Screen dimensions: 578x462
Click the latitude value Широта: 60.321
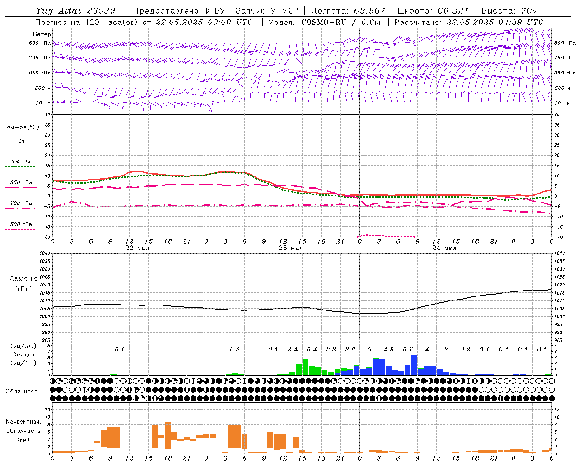coord(433,11)
